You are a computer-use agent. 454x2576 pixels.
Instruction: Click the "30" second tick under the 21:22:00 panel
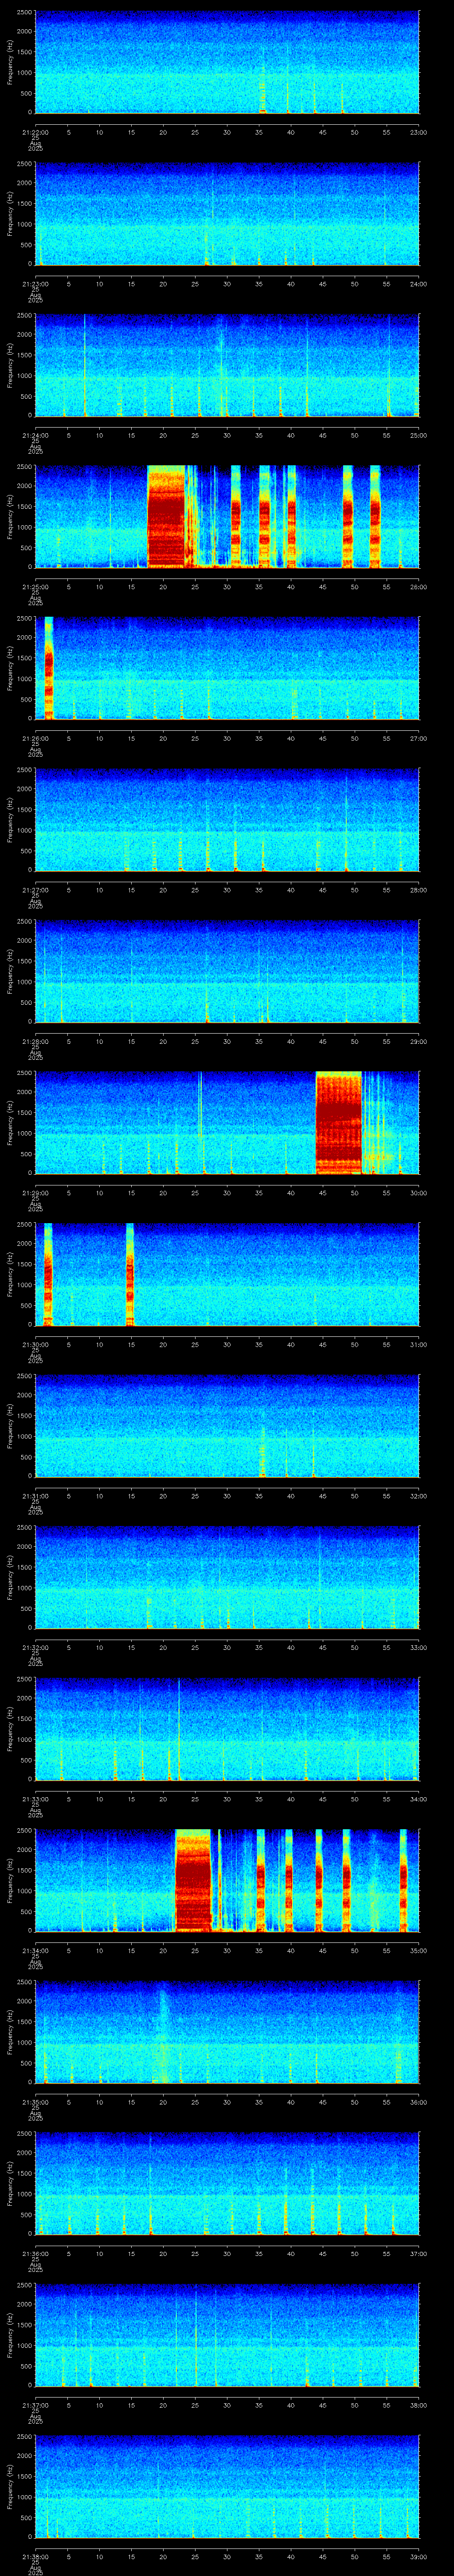tap(227, 132)
